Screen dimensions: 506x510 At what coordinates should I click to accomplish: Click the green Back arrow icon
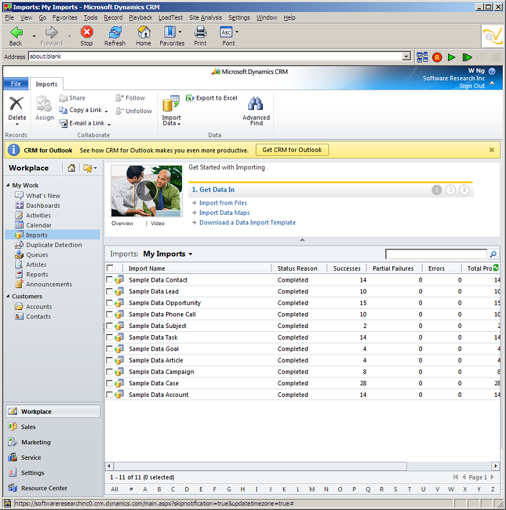click(x=16, y=32)
